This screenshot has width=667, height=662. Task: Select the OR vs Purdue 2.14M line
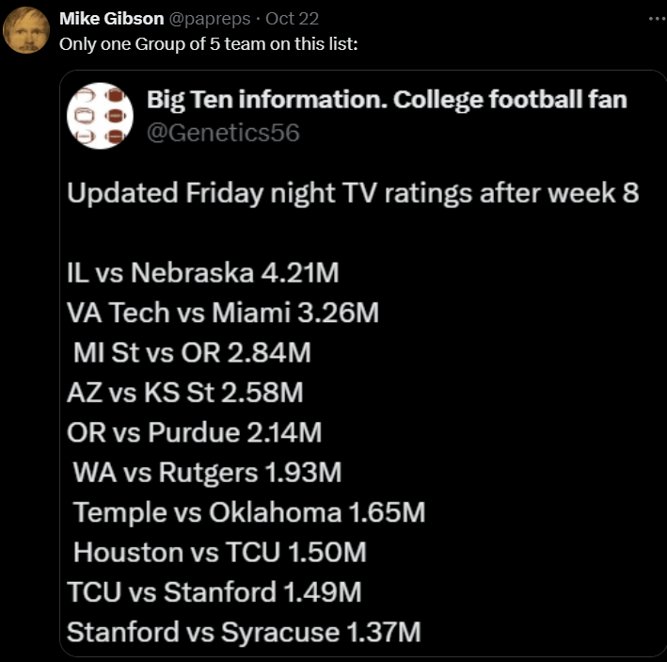pos(195,432)
